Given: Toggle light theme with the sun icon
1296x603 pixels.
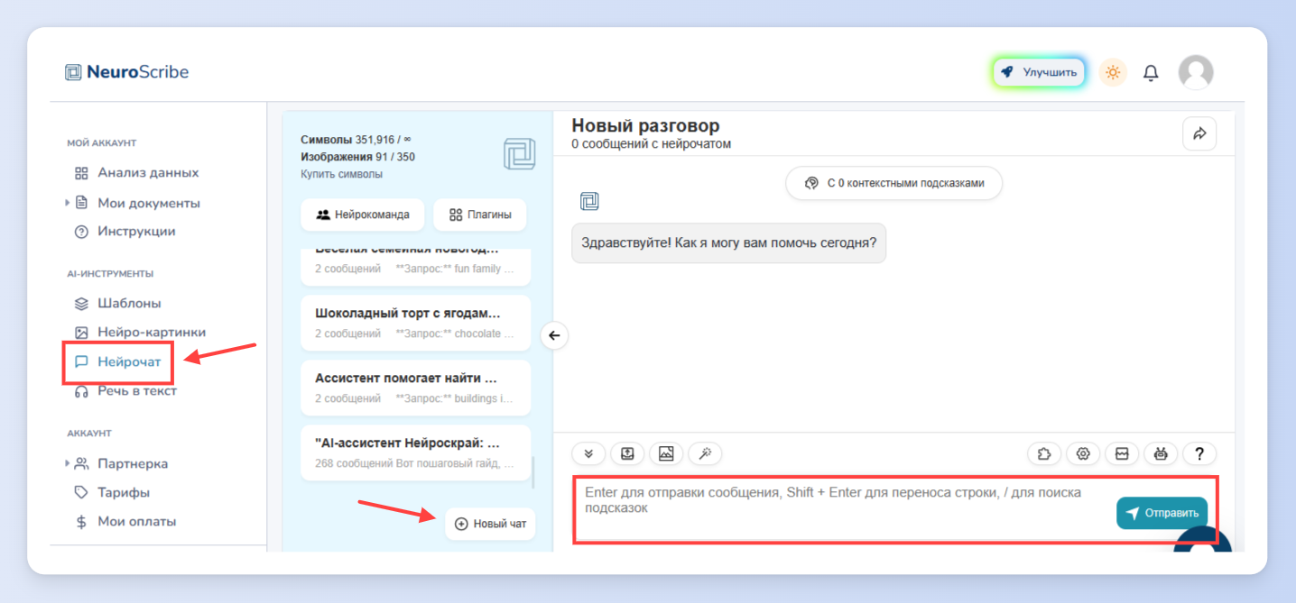Looking at the screenshot, I should tap(1113, 72).
